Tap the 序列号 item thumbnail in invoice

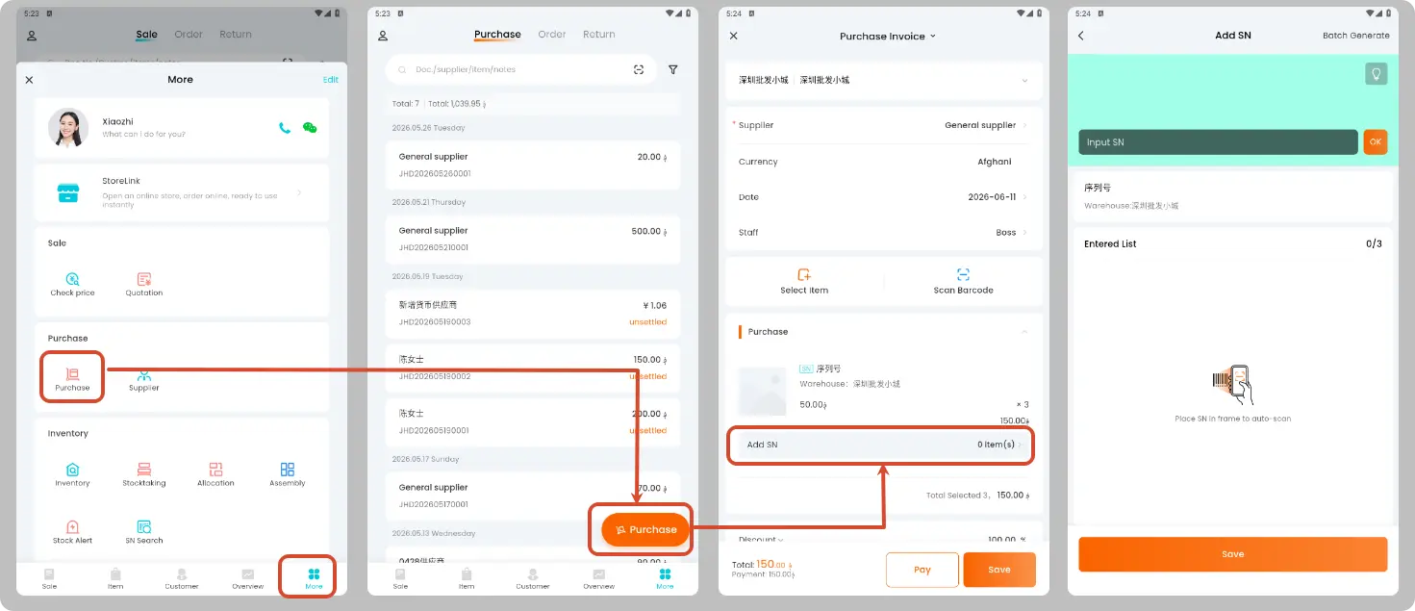coord(762,391)
